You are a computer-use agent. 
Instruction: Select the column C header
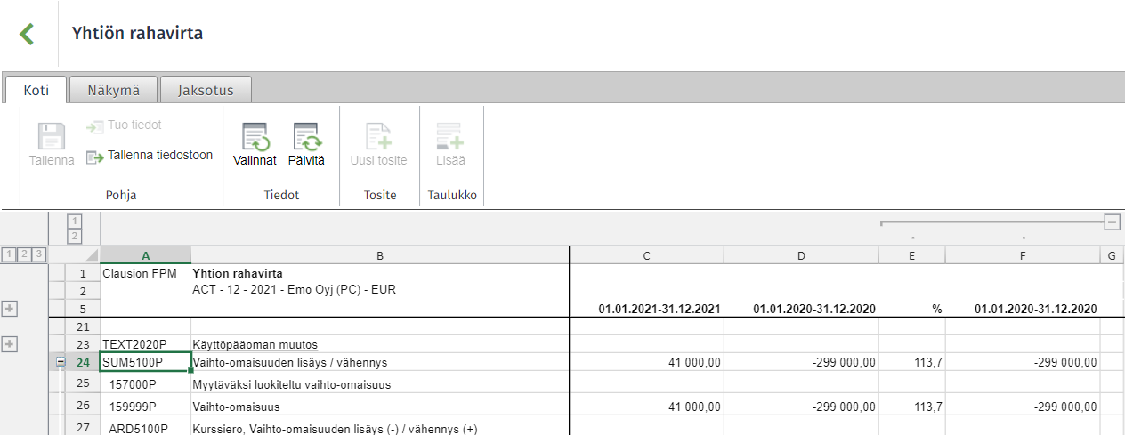[646, 255]
